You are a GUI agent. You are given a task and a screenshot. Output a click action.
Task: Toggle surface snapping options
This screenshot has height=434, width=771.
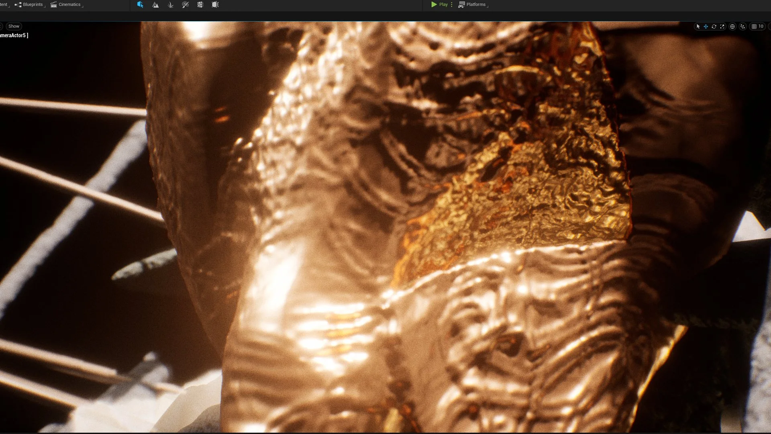742,27
